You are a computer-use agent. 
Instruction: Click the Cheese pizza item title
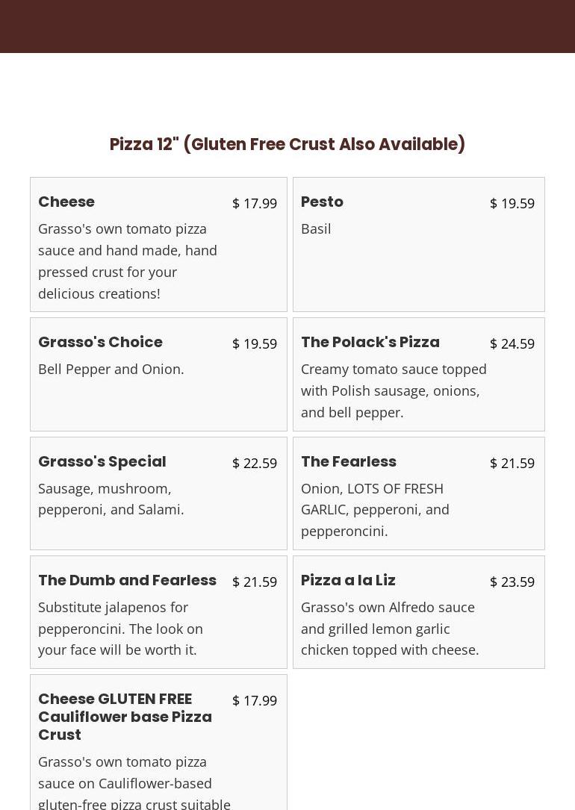[66, 202]
